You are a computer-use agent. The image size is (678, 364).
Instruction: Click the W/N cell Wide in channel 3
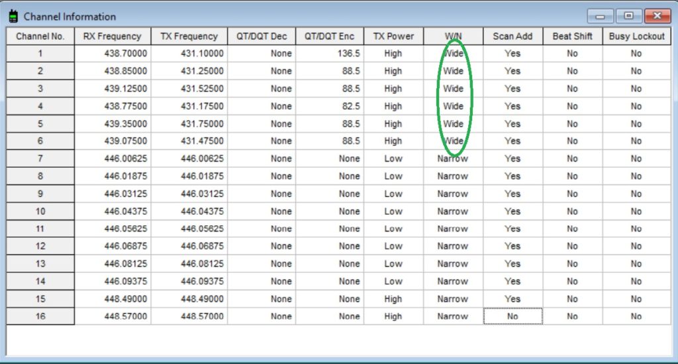point(453,89)
